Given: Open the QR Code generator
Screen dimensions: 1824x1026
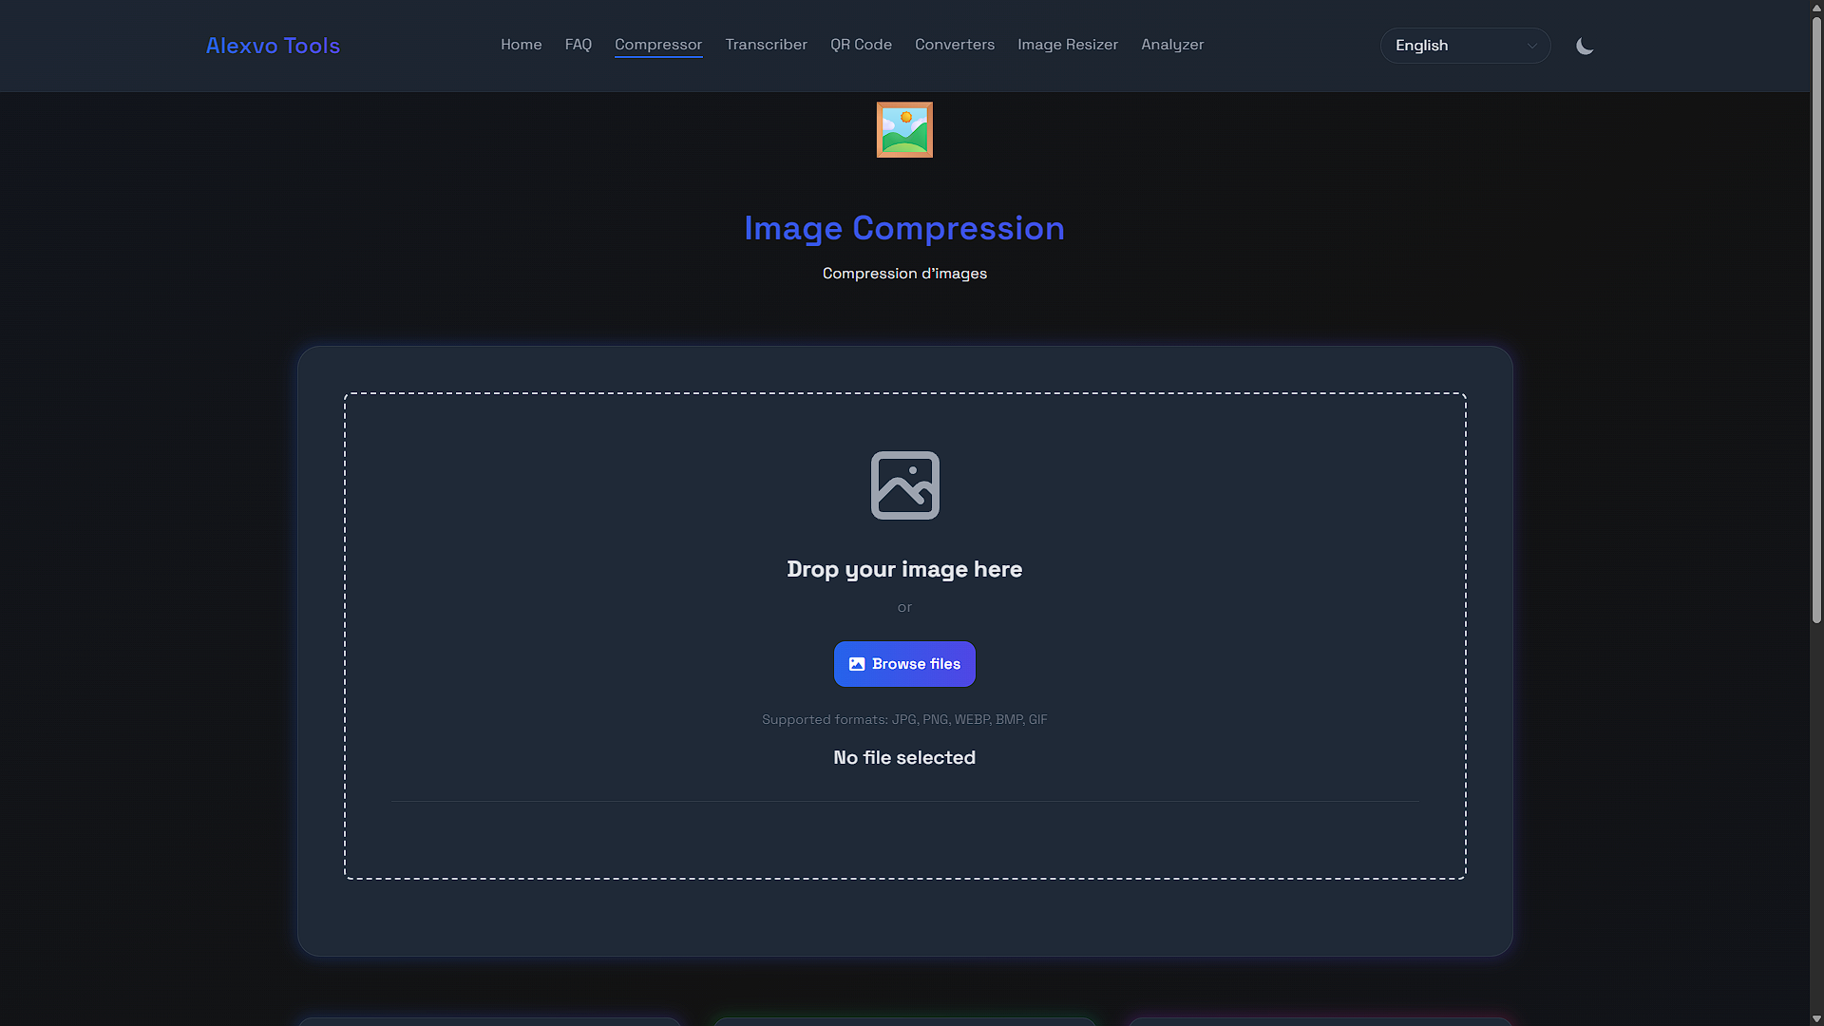Looking at the screenshot, I should point(861,45).
